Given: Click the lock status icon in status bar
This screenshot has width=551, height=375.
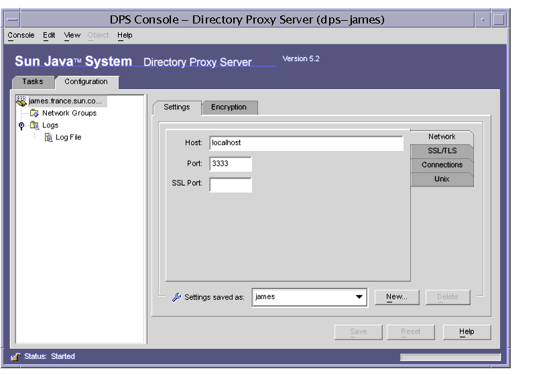Looking at the screenshot, I should coord(15,357).
